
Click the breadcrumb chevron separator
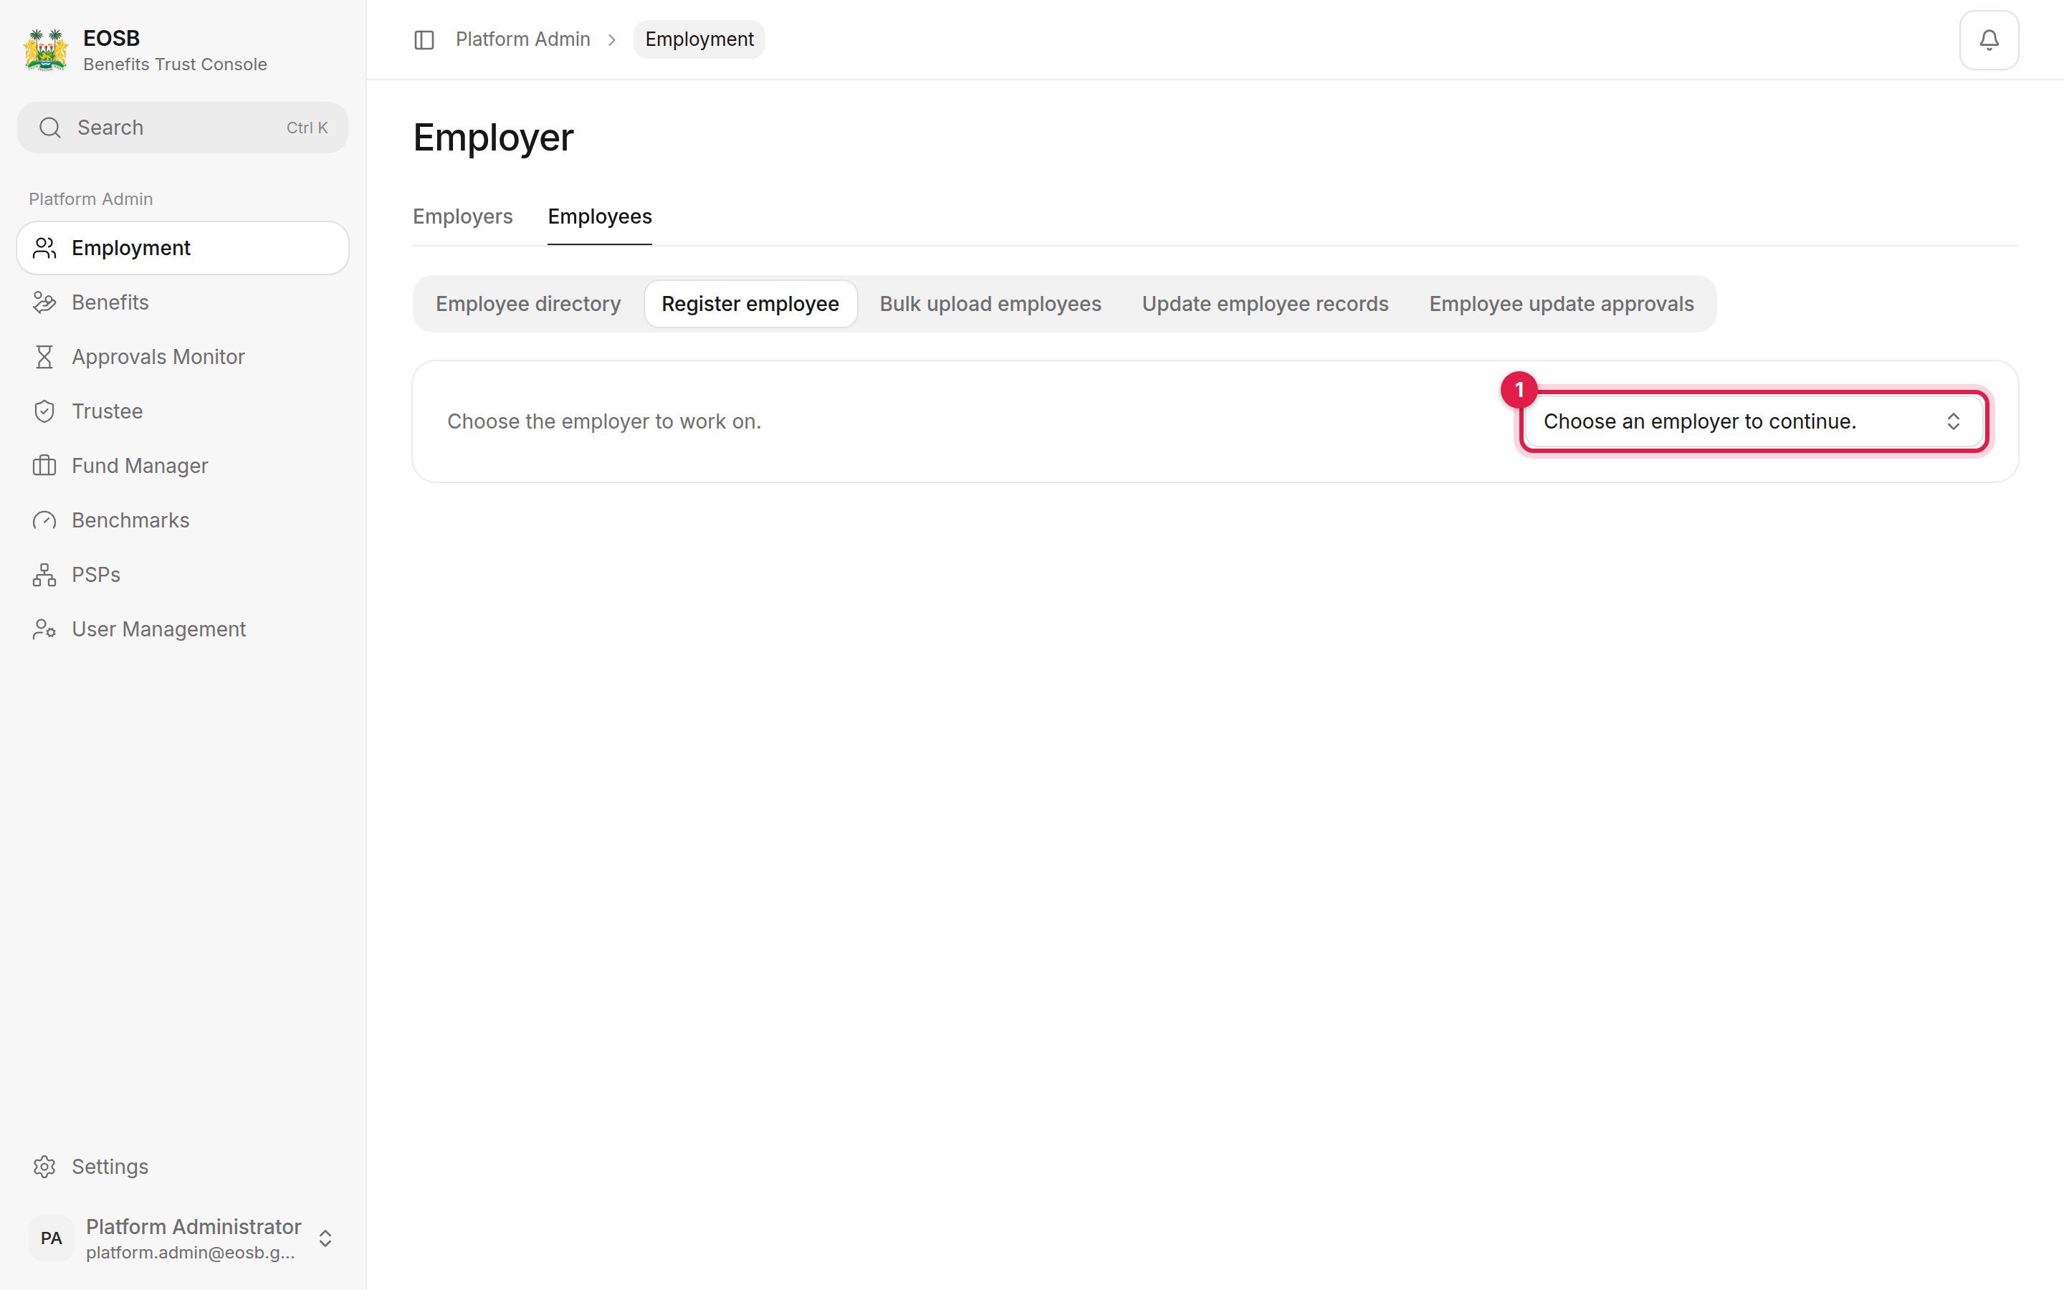coord(611,40)
